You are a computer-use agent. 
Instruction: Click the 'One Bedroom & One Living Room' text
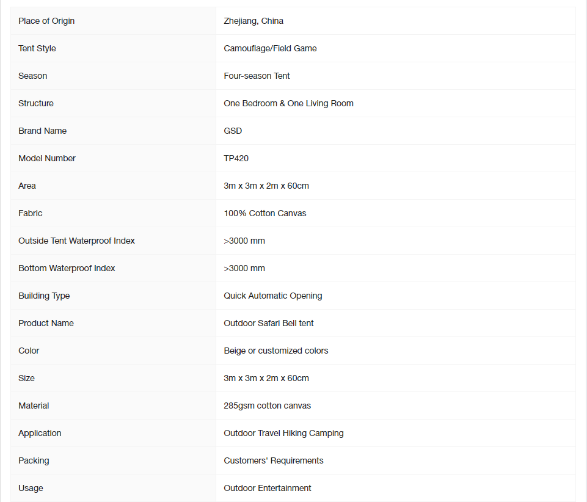[289, 103]
